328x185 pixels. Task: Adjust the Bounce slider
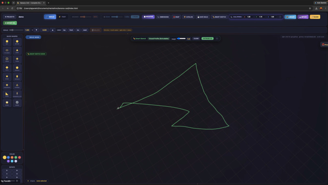tap(85, 17)
